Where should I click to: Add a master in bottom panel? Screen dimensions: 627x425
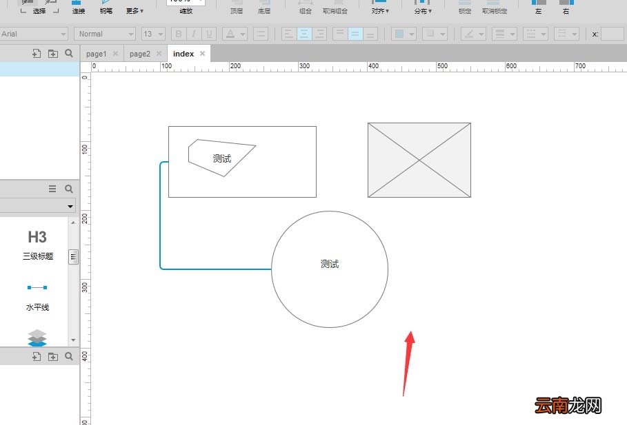coord(37,356)
